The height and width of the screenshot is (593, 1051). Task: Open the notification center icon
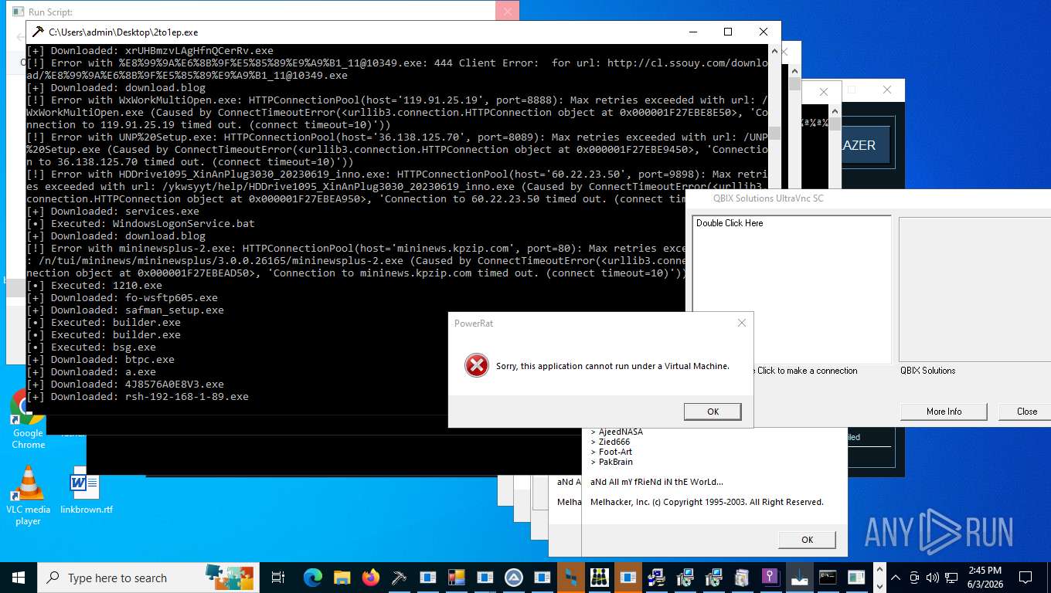1025,578
